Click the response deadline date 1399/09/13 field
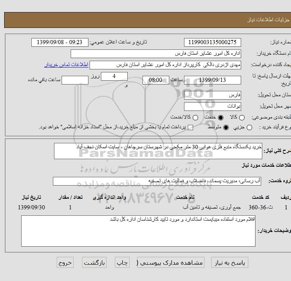291x281 pixels. coord(212,80)
